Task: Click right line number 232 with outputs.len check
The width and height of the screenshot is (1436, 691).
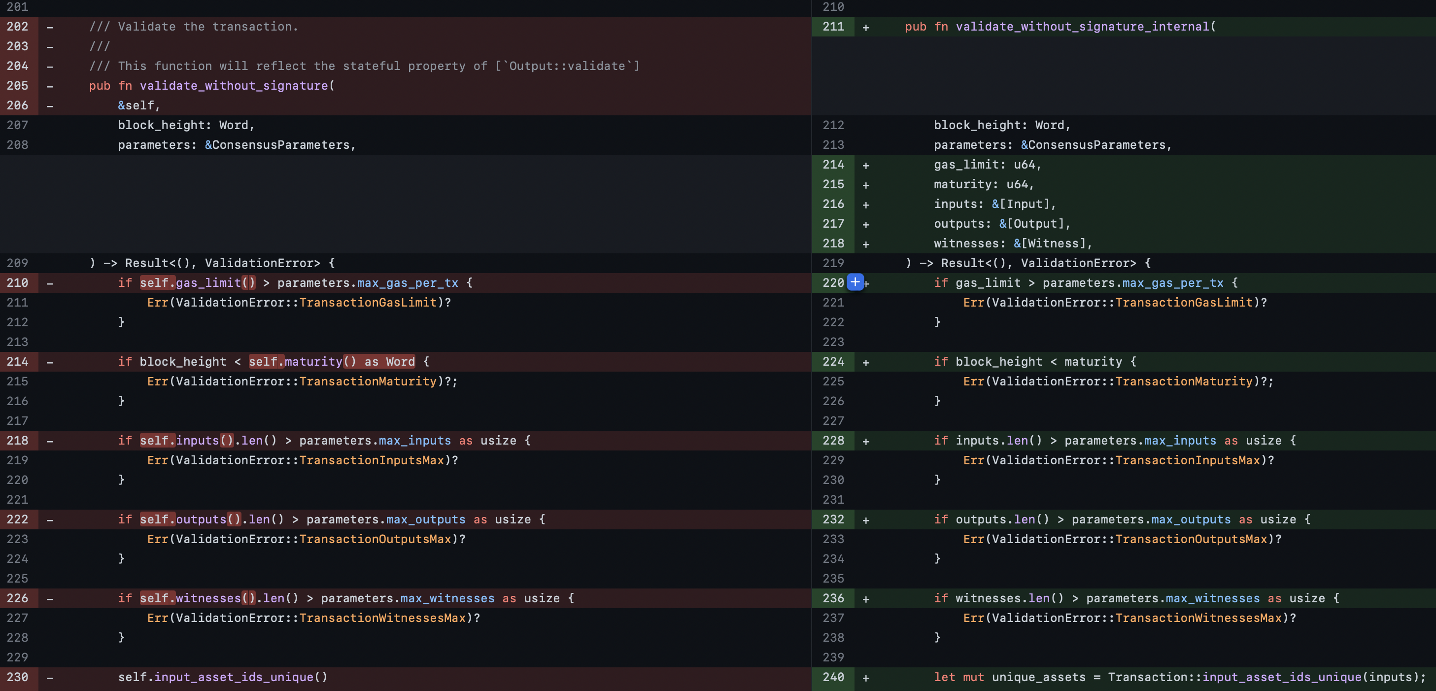Action: click(833, 519)
